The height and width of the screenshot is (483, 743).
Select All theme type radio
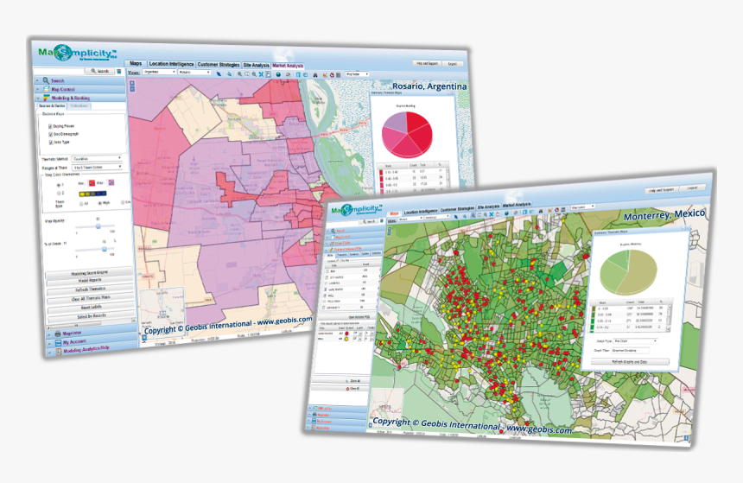tap(81, 204)
